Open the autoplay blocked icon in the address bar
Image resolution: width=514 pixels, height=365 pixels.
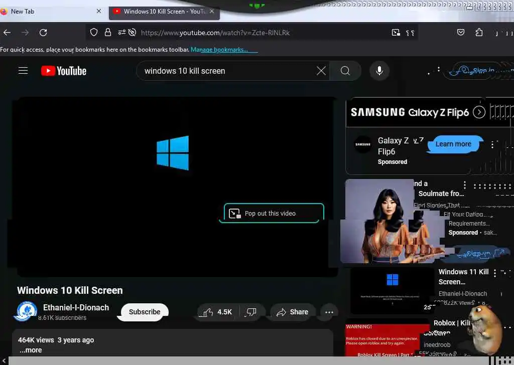click(x=132, y=33)
